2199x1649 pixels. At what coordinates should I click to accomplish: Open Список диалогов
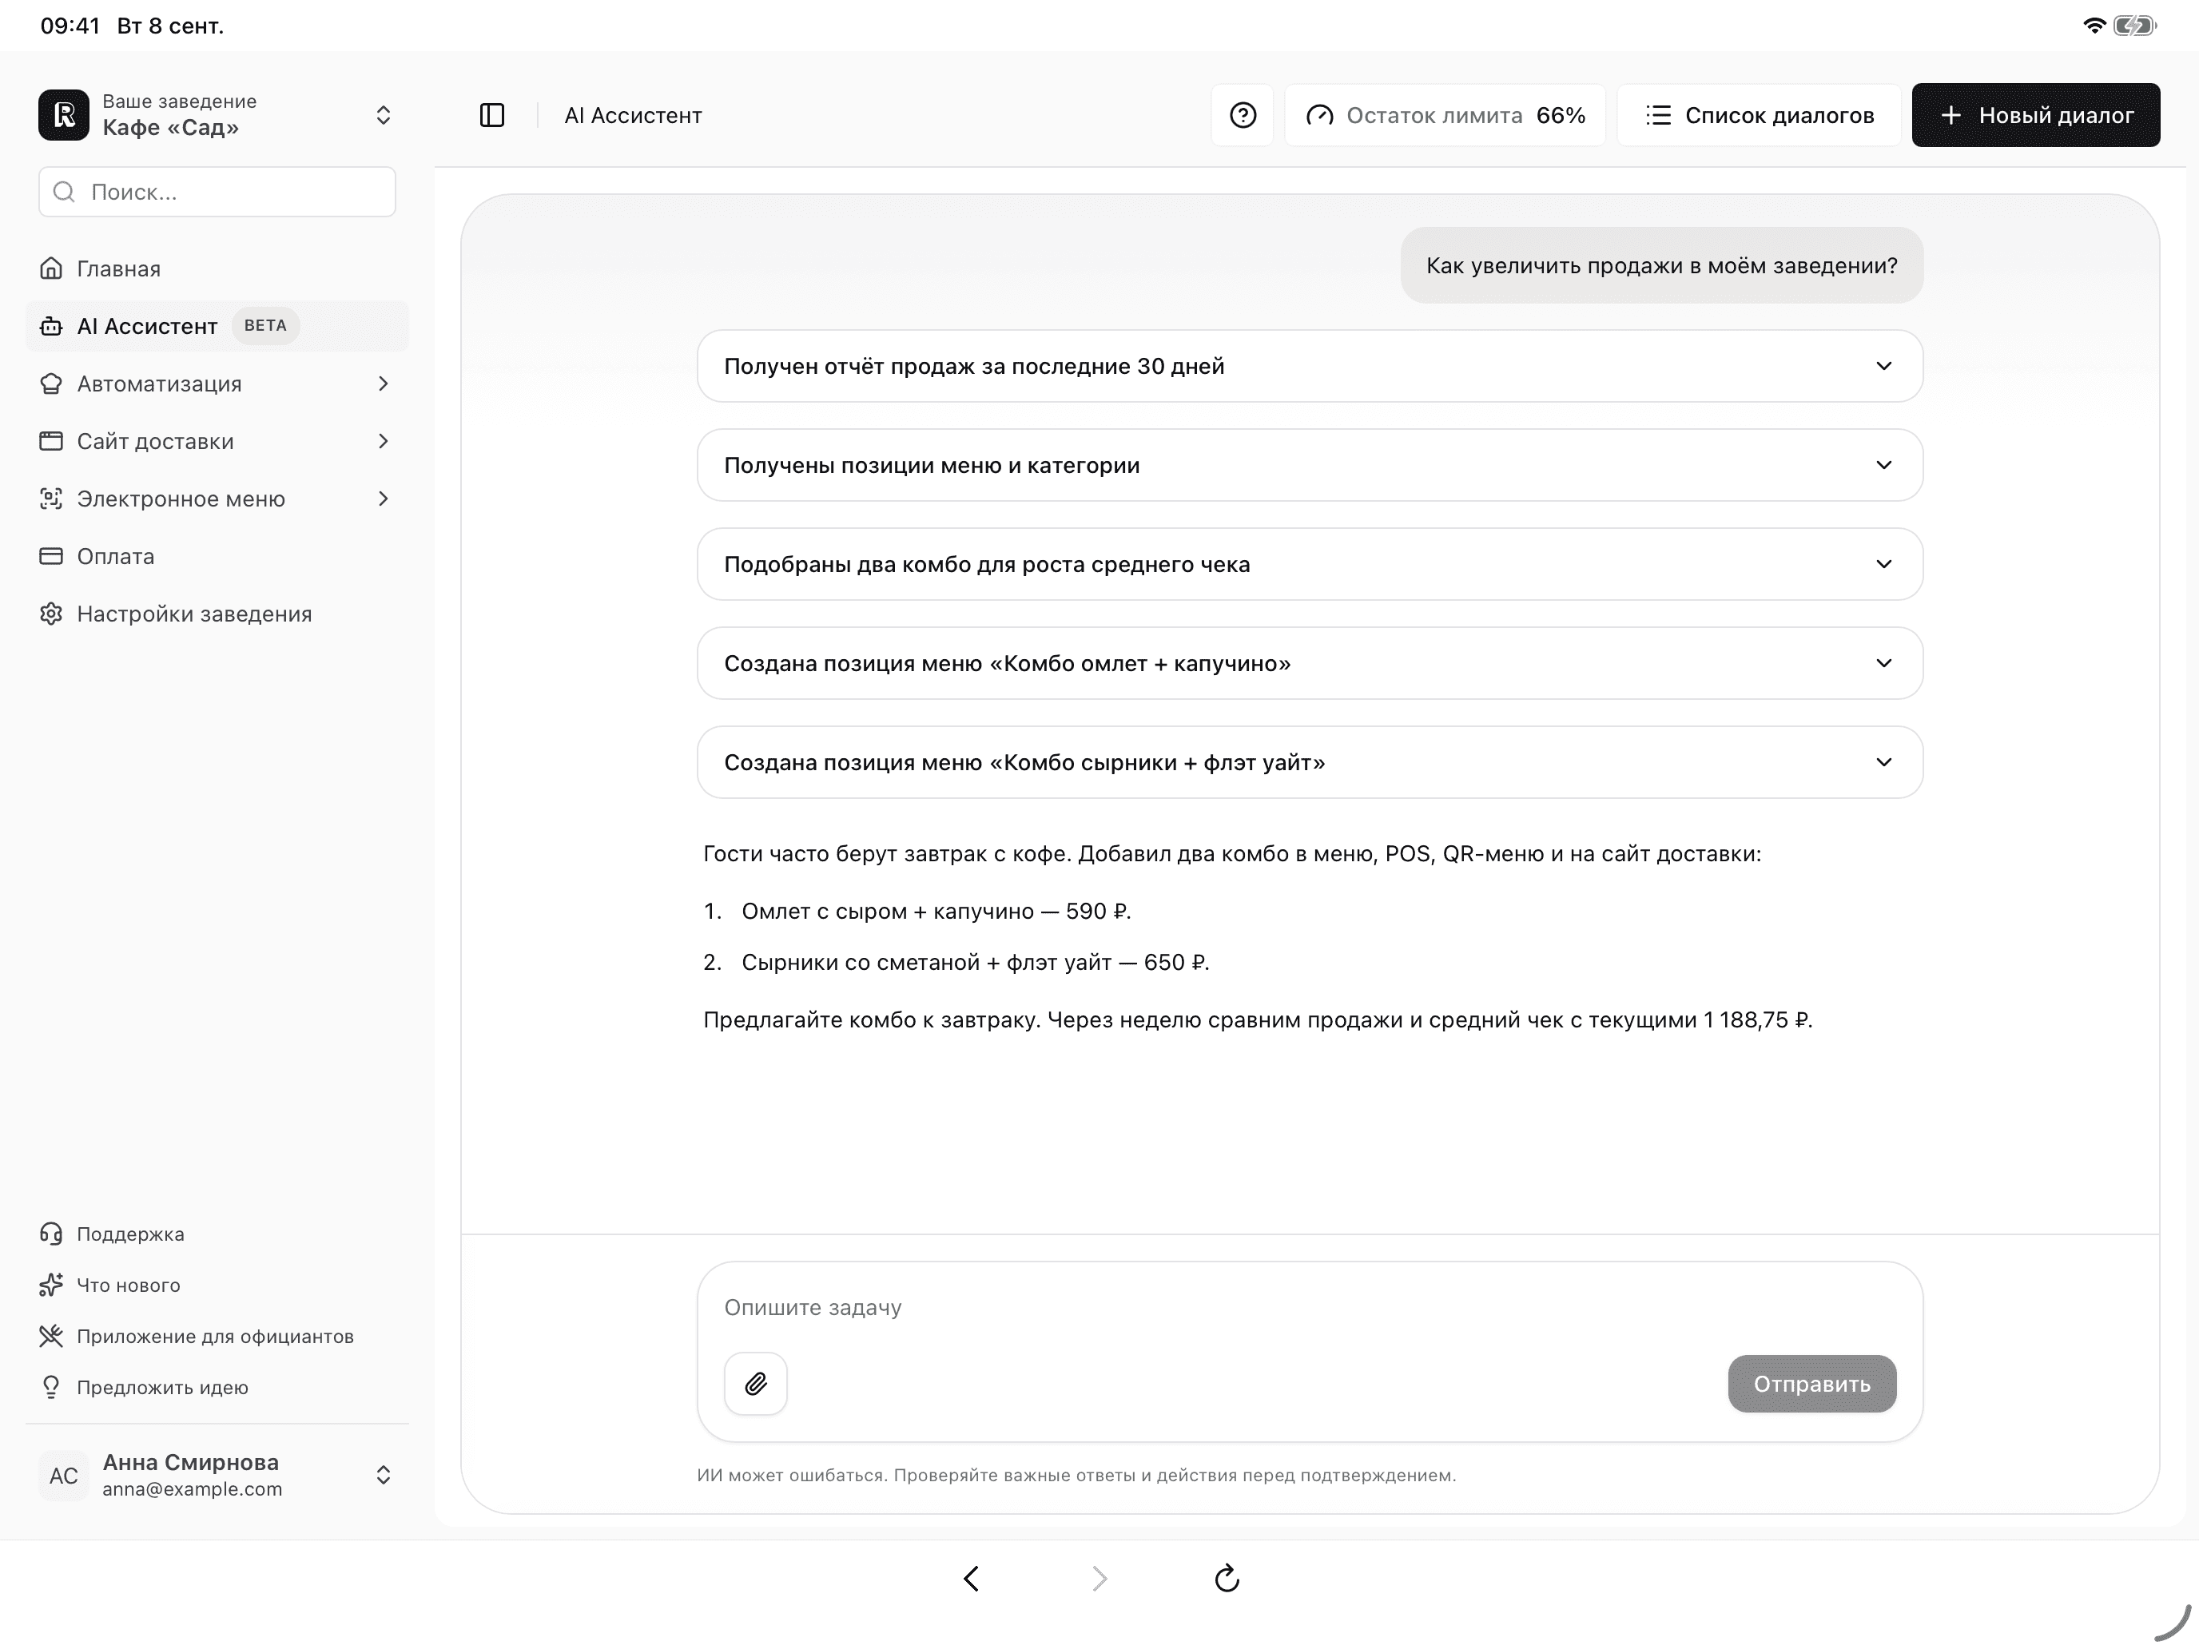click(1759, 115)
